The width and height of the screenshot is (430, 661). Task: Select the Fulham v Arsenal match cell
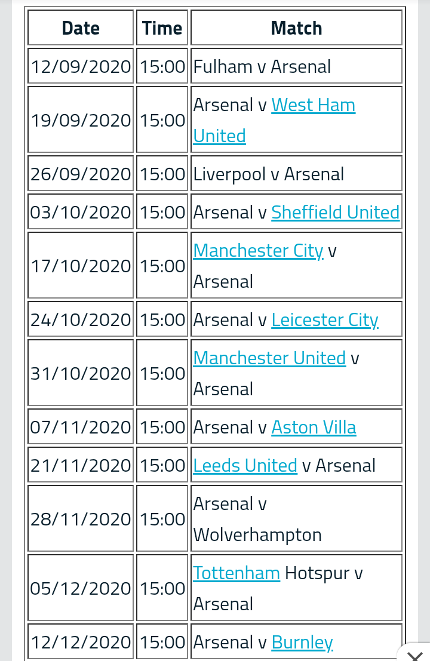[296, 66]
